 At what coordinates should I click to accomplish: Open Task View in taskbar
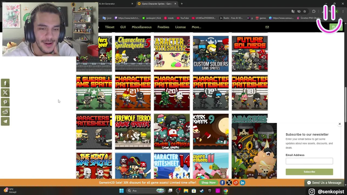(x=170, y=191)
